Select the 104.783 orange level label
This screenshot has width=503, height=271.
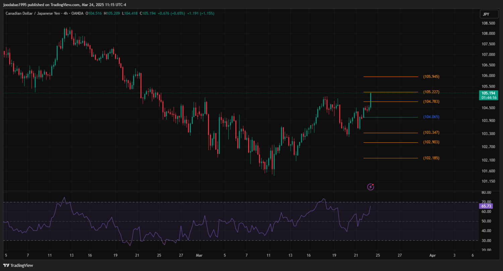(431, 101)
